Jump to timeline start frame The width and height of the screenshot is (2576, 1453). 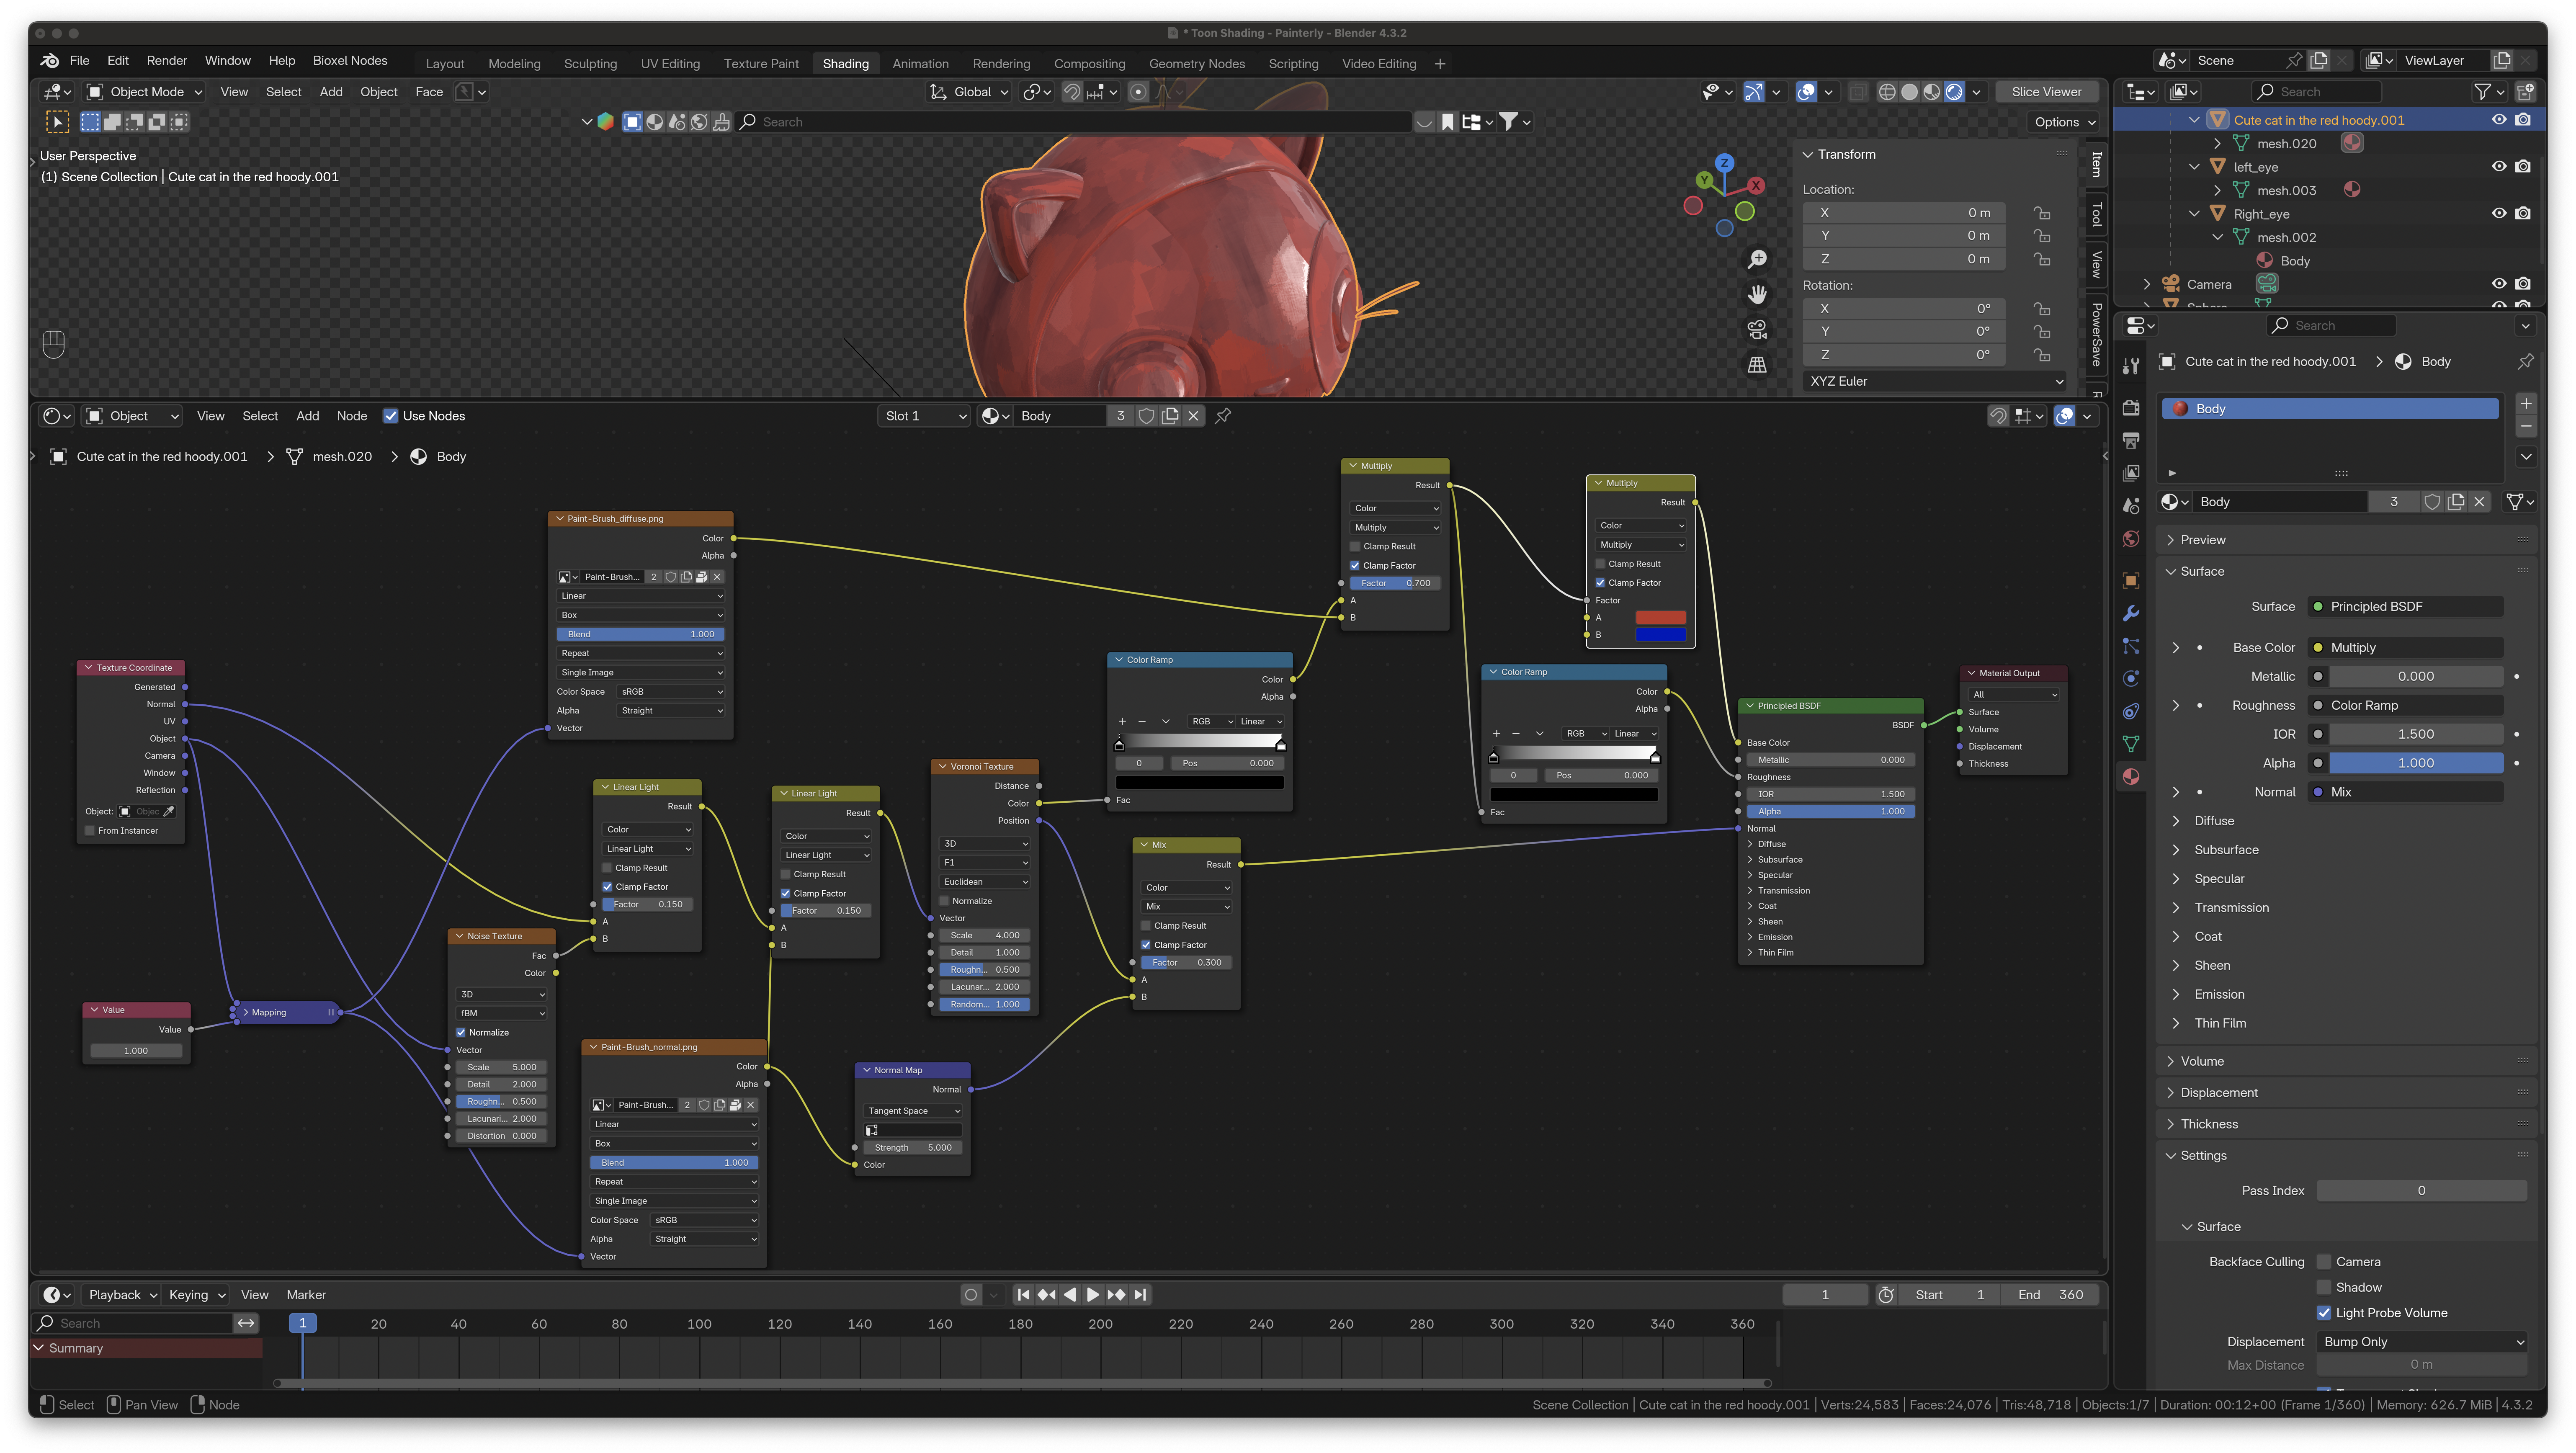[x=1023, y=1295]
